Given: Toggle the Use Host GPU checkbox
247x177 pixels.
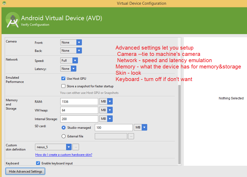Looking at the screenshot, I should [x=63, y=78].
